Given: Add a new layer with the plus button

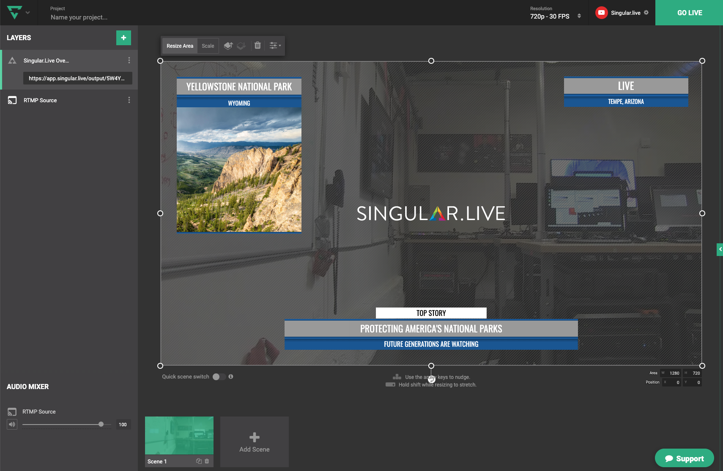Looking at the screenshot, I should pyautogui.click(x=123, y=38).
